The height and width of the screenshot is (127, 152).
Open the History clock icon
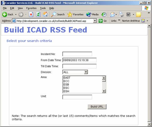click(104, 15)
